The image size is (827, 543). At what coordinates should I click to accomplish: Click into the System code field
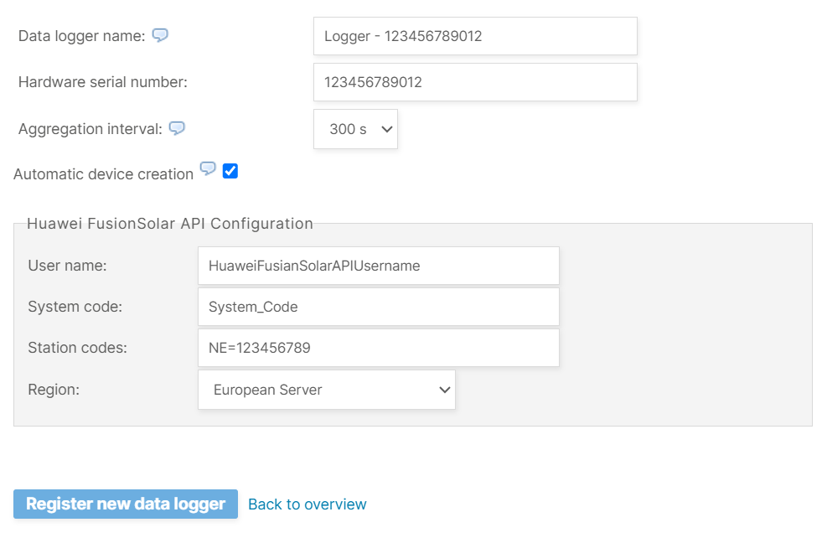coord(379,308)
